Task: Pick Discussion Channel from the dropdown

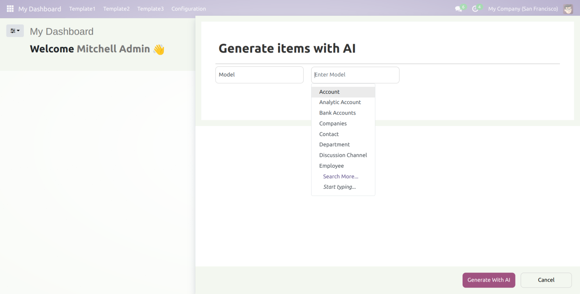Action: (x=343, y=155)
